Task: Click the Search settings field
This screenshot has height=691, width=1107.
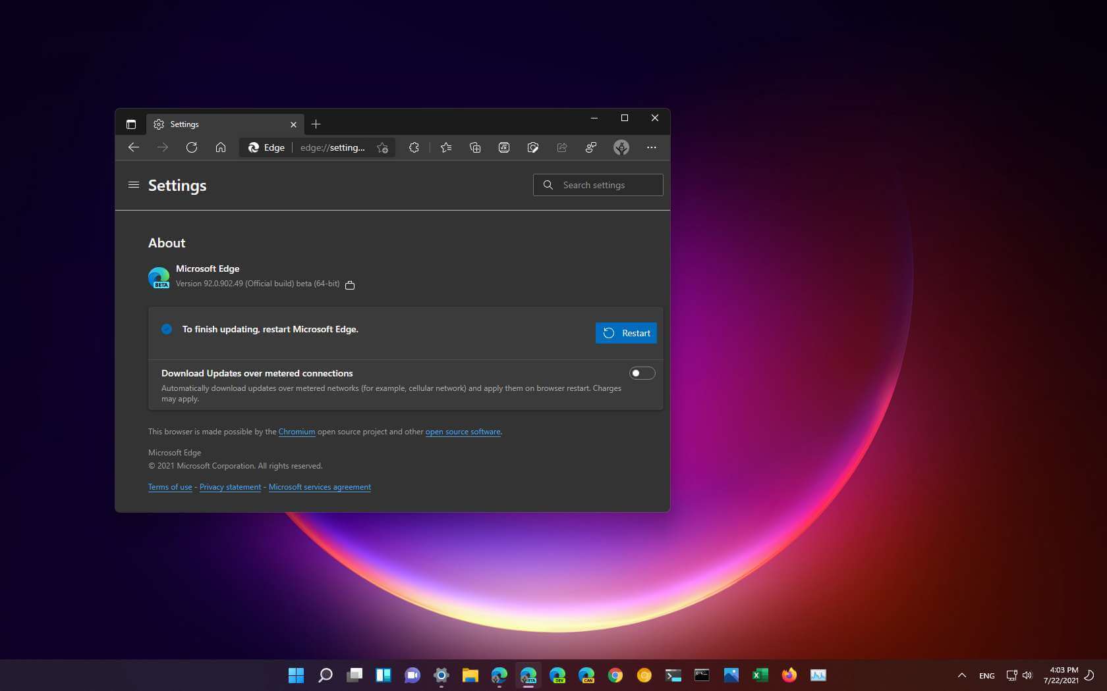Action: coord(598,185)
